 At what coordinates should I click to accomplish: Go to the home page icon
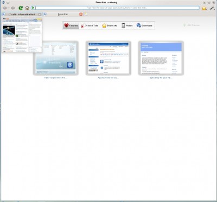pos(27,8)
